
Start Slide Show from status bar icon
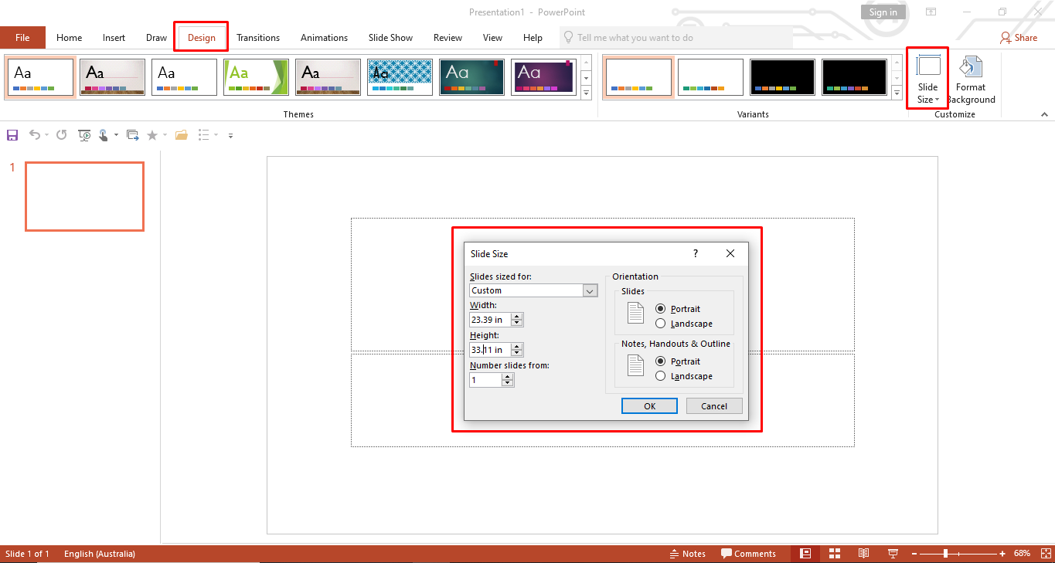(x=893, y=554)
